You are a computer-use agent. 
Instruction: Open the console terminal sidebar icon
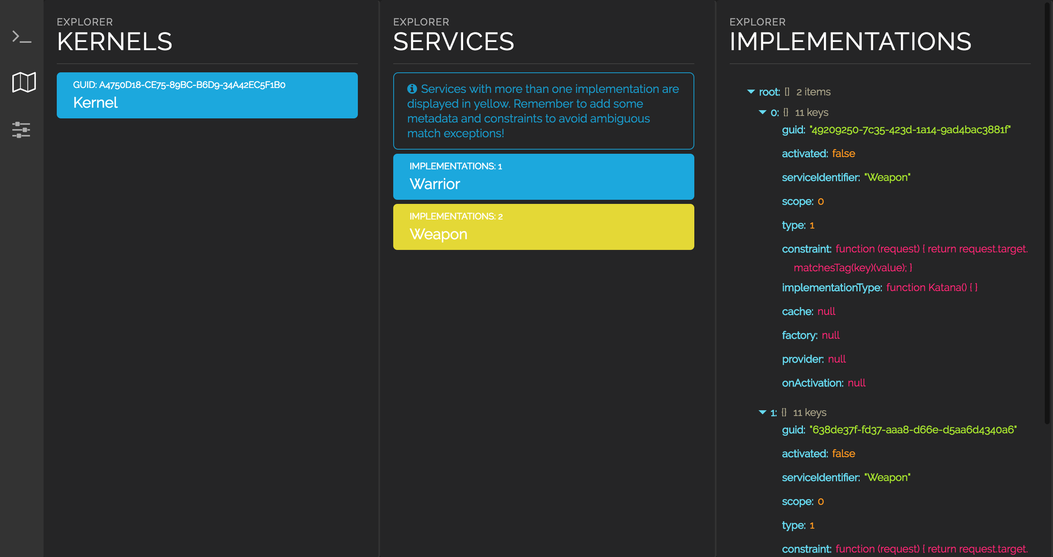(22, 37)
